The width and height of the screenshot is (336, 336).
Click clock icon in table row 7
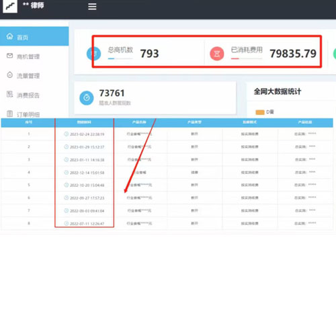[67, 210]
